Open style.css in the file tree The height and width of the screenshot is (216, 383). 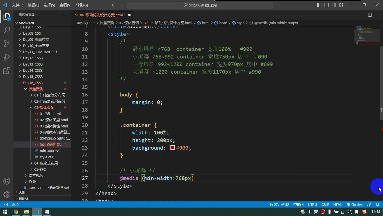click(46, 157)
